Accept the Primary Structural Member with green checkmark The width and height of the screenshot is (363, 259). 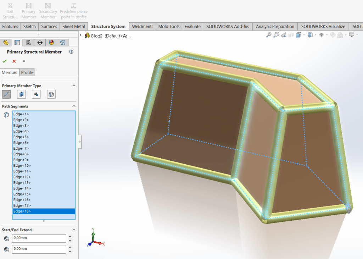click(5, 61)
